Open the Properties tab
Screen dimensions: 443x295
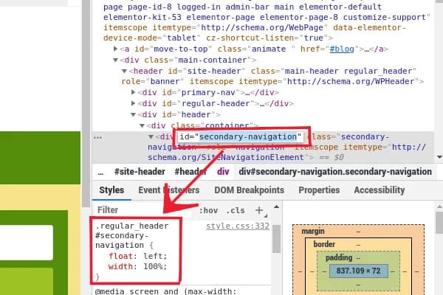point(319,190)
